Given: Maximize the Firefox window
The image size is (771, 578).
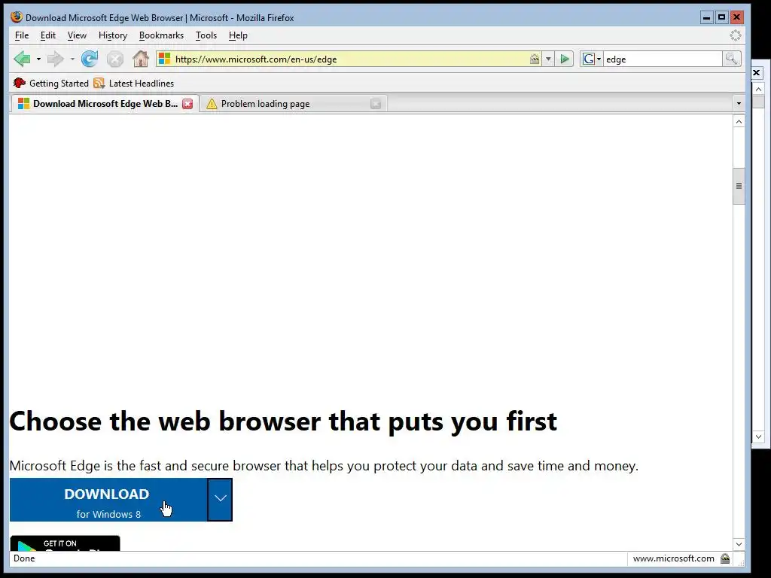Looking at the screenshot, I should 721,17.
